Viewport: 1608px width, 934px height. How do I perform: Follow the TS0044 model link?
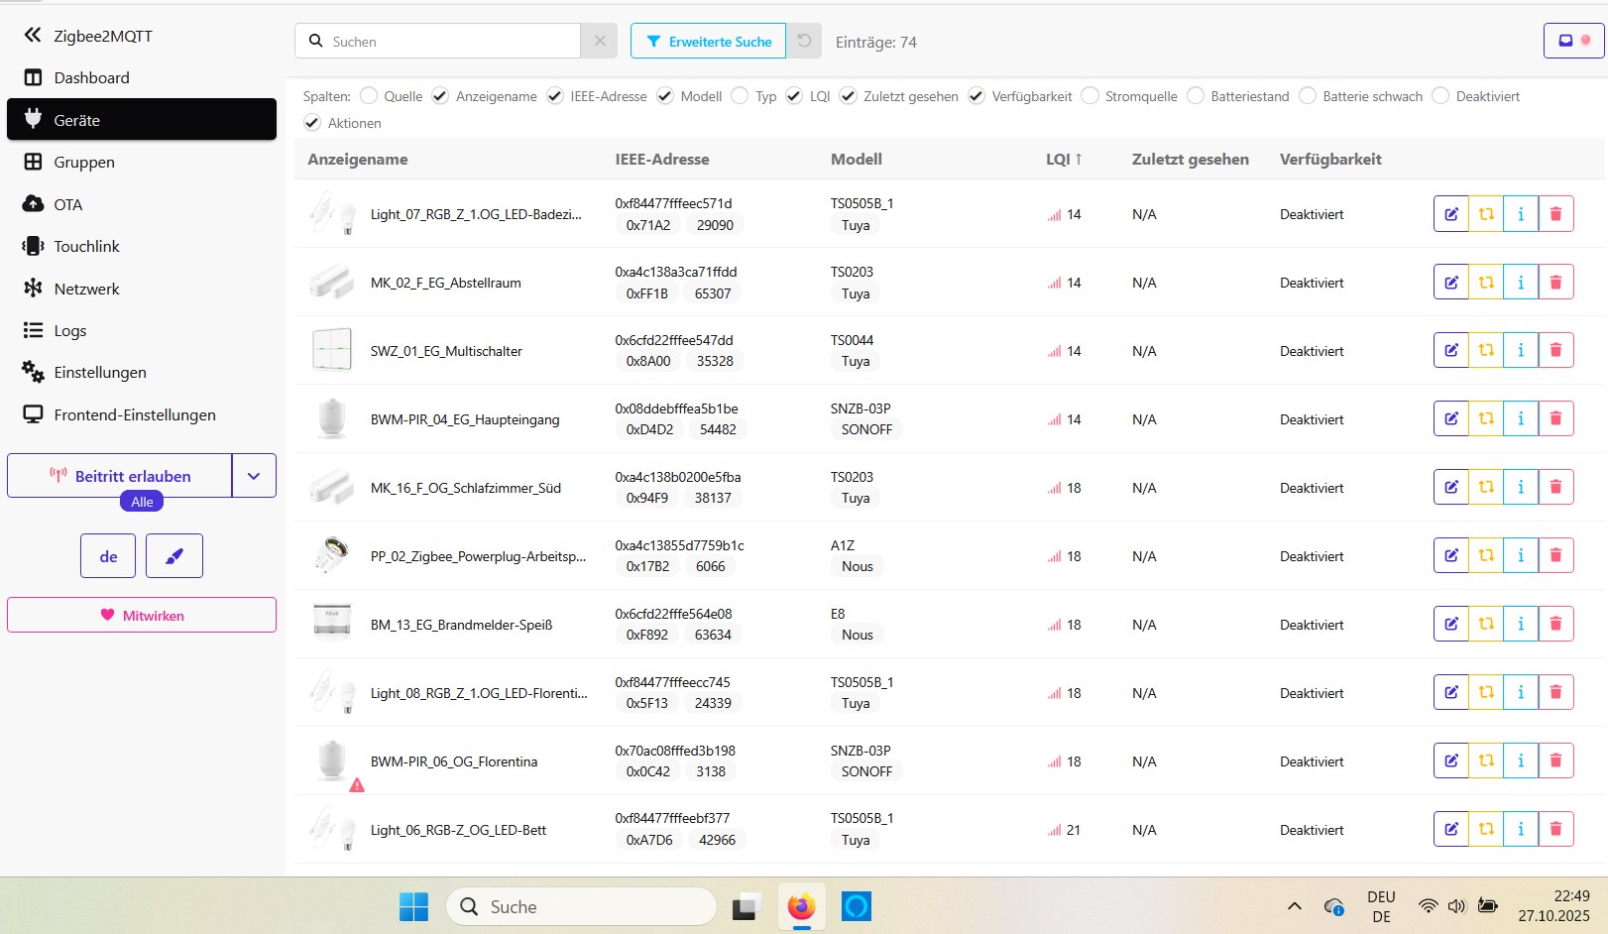click(852, 340)
